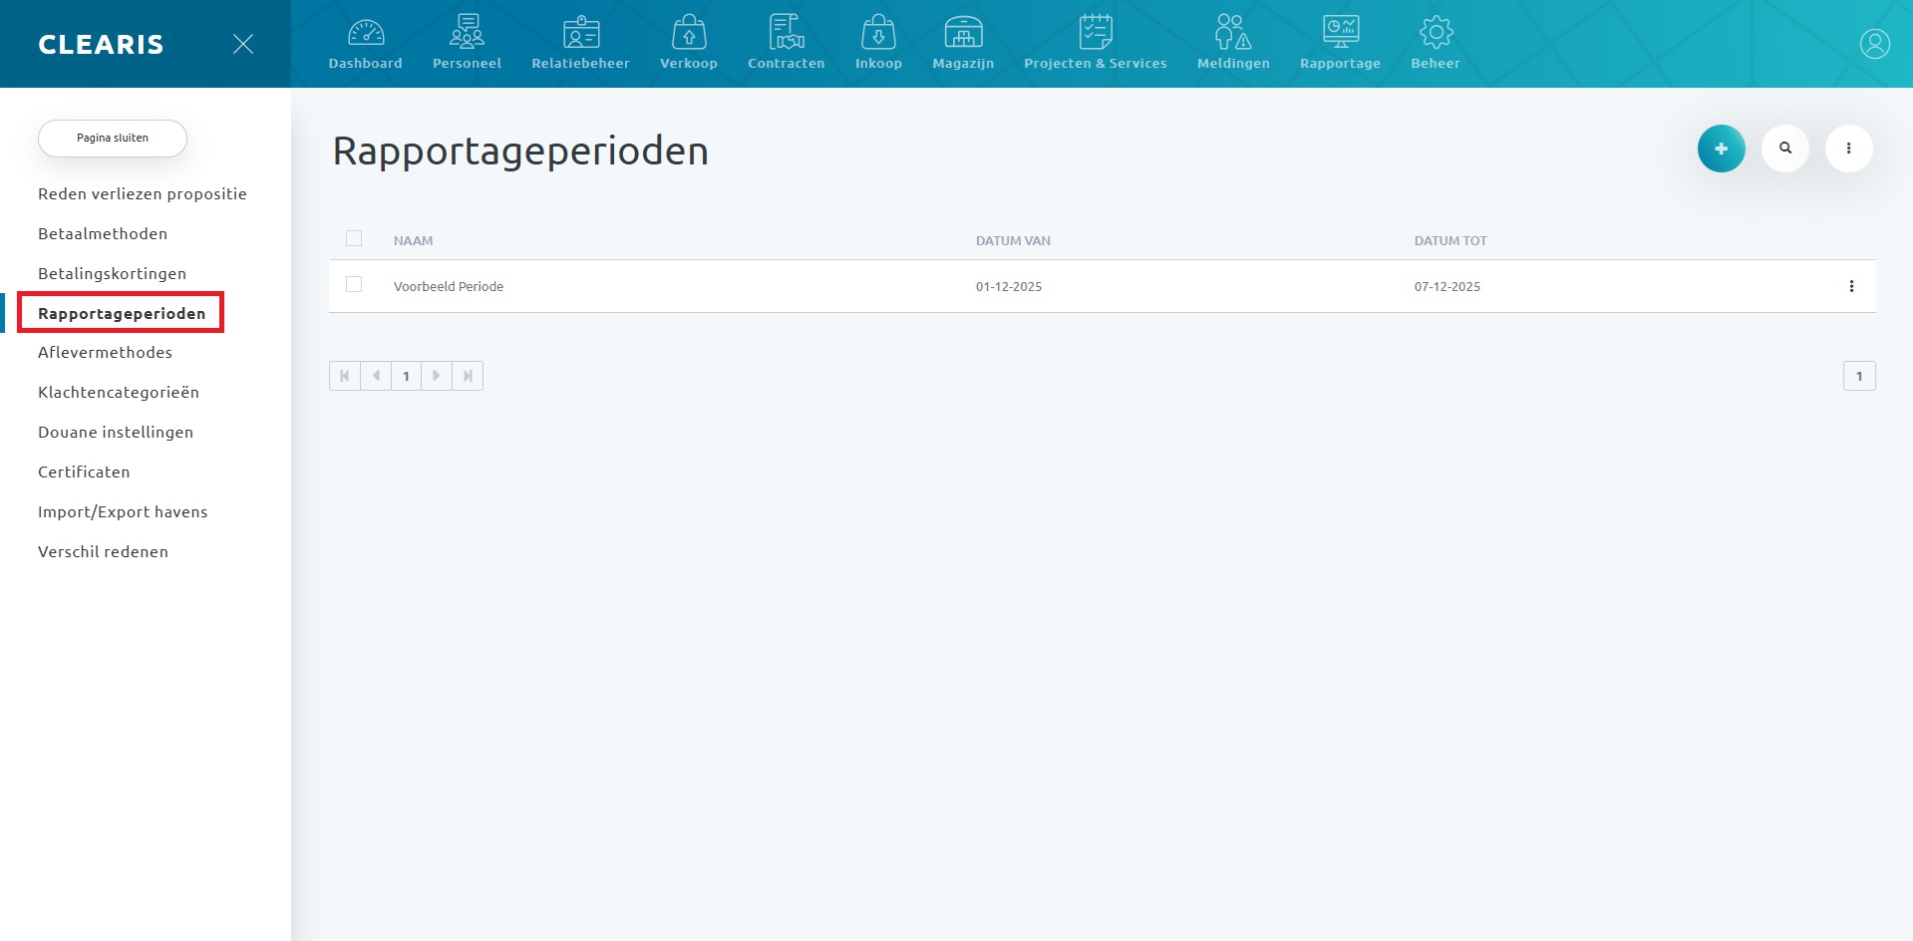The height and width of the screenshot is (941, 1913).
Task: Tick the select-all checkbox in table header
Action: (x=354, y=239)
